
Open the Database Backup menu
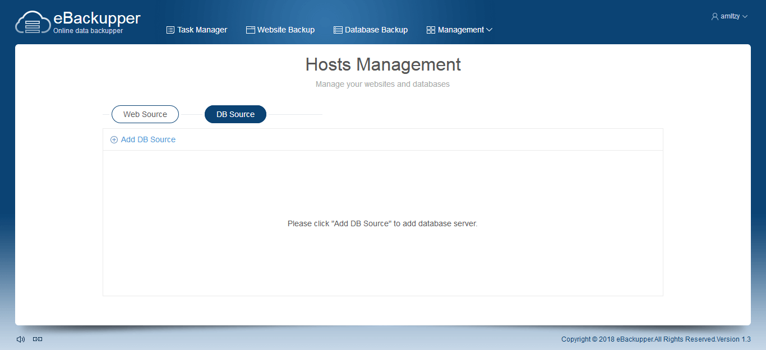click(371, 30)
